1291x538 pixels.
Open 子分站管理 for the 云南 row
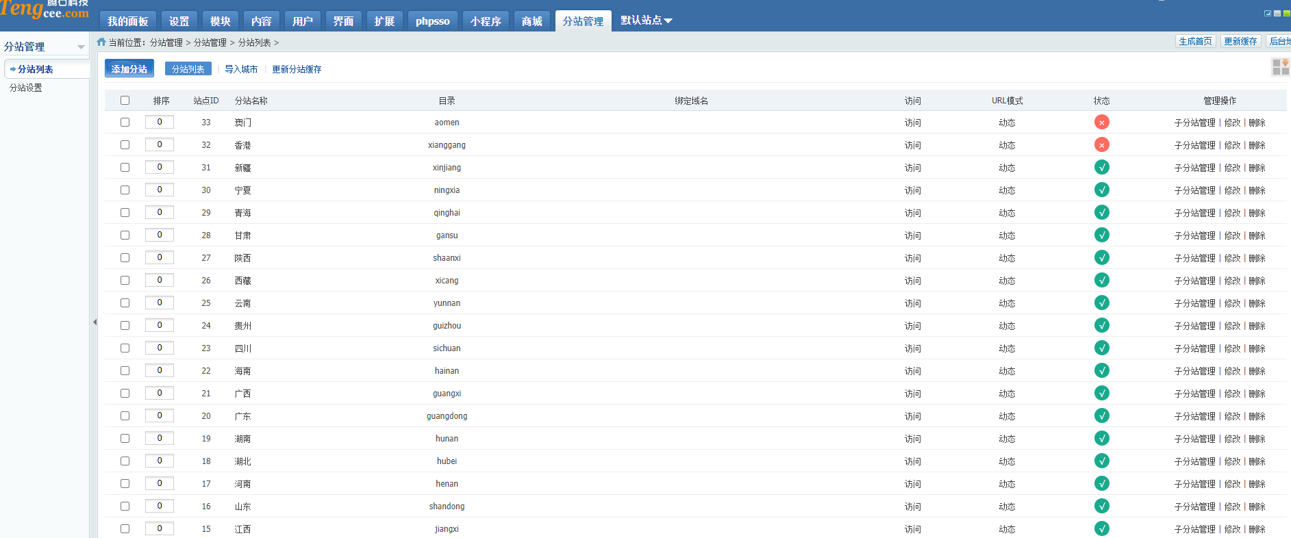(1194, 303)
